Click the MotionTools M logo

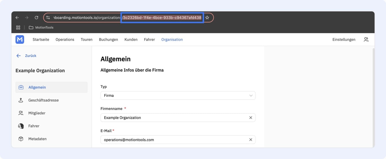(x=20, y=39)
